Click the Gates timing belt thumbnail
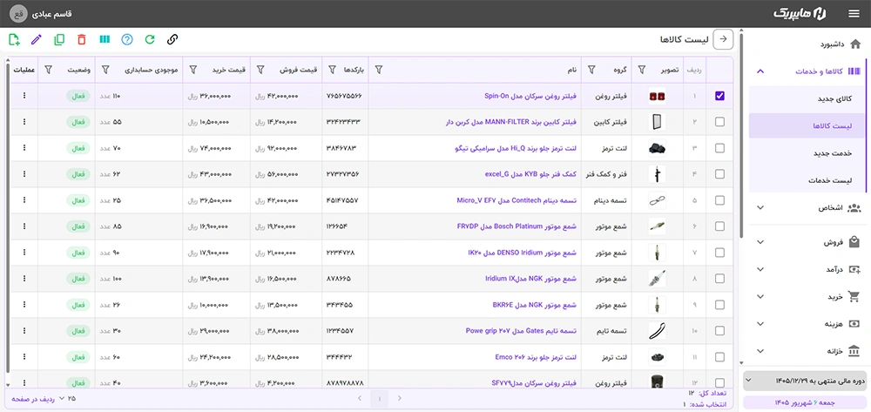Screen dimensions: 871x412 tap(657, 331)
